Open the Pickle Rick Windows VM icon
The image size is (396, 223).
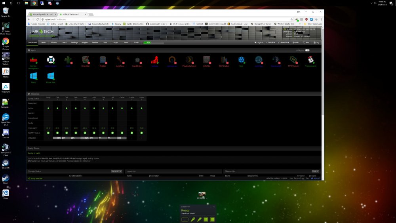tap(51, 76)
